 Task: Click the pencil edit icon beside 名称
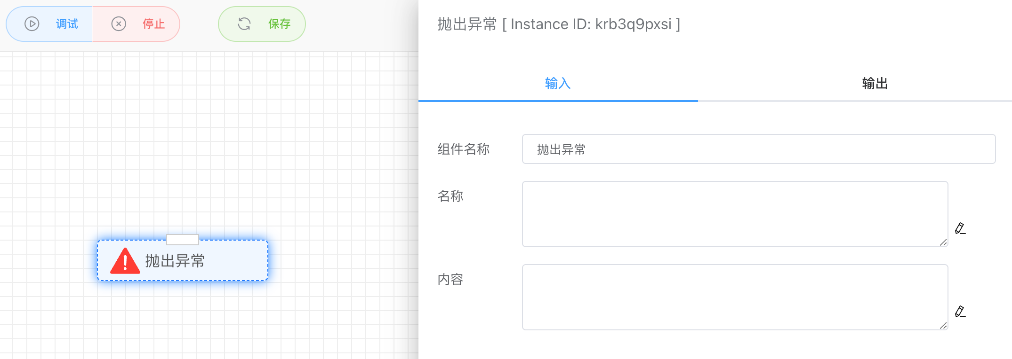[960, 228]
